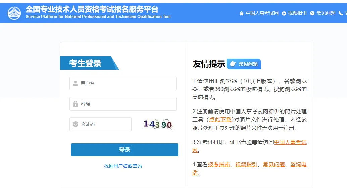The width and height of the screenshot is (347, 196).
Task: Open the orange 视频指引 link in tip 4
Action: point(246,165)
